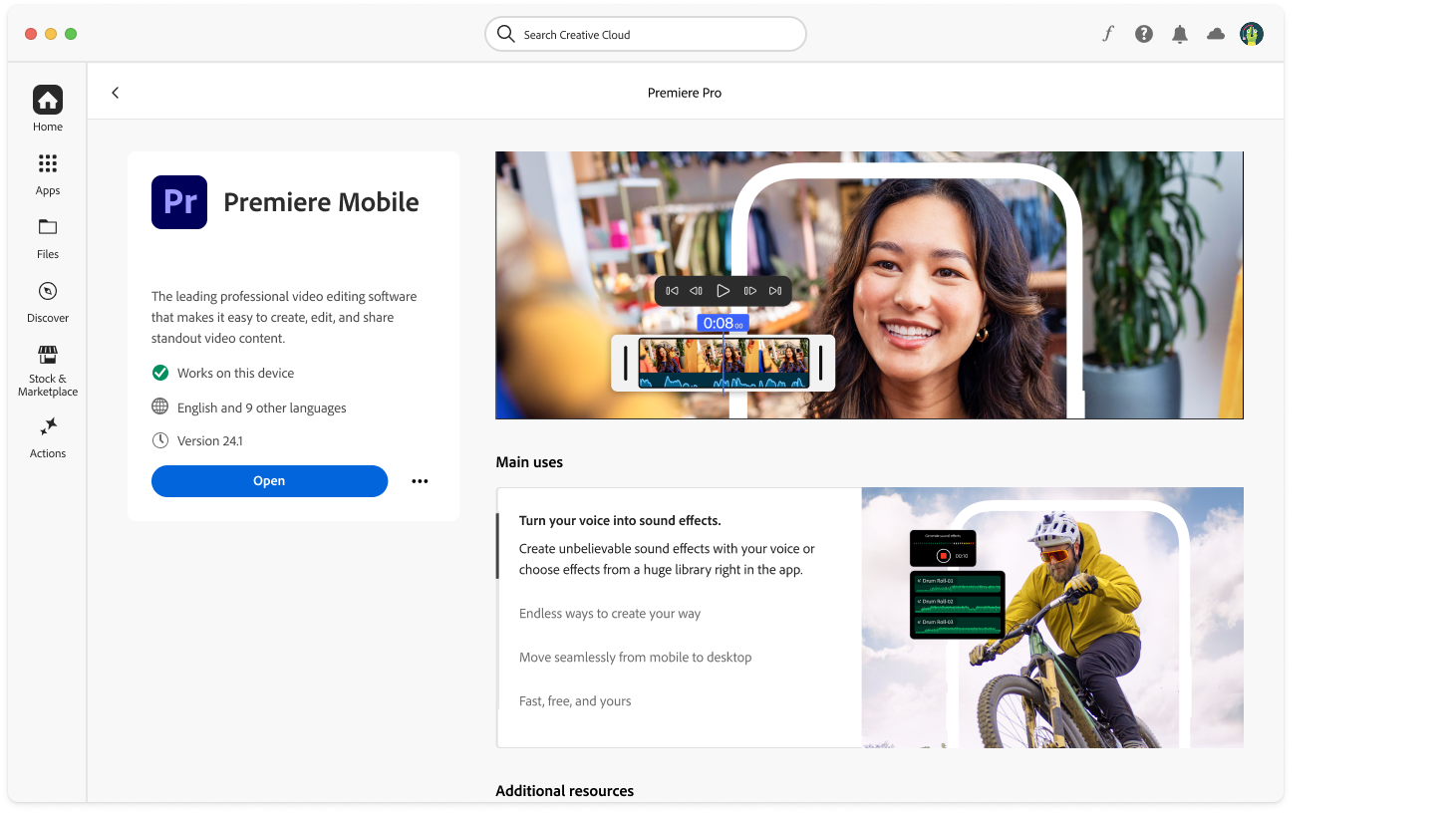Image resolution: width=1453 pixels, height=813 pixels.
Task: Open the three-dot more options menu
Action: coord(421,481)
